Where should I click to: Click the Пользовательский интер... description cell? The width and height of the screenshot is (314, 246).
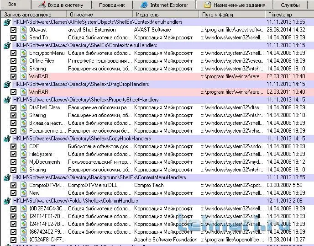point(100,162)
